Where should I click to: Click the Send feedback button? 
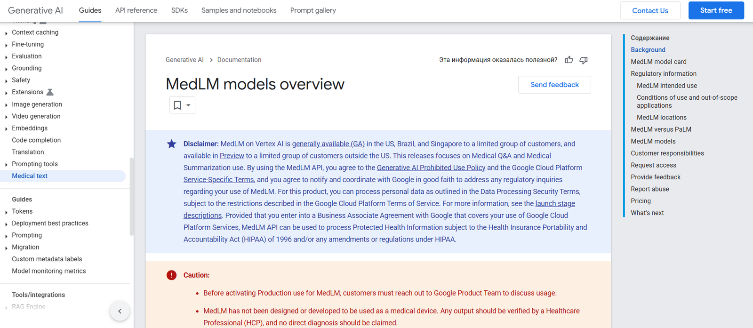pos(554,85)
